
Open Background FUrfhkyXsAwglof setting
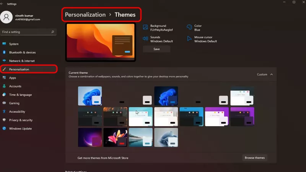point(158,28)
